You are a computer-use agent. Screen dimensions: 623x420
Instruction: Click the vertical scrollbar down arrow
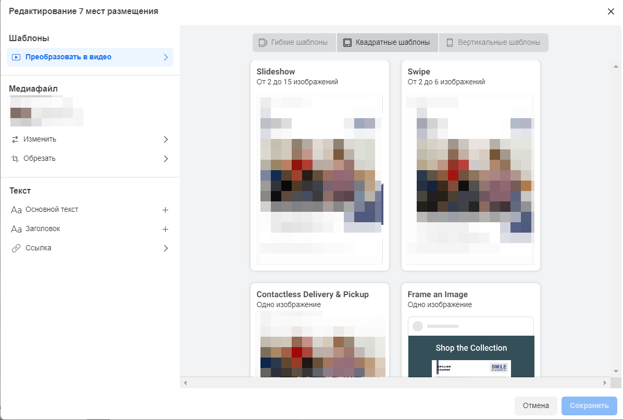coord(616,371)
